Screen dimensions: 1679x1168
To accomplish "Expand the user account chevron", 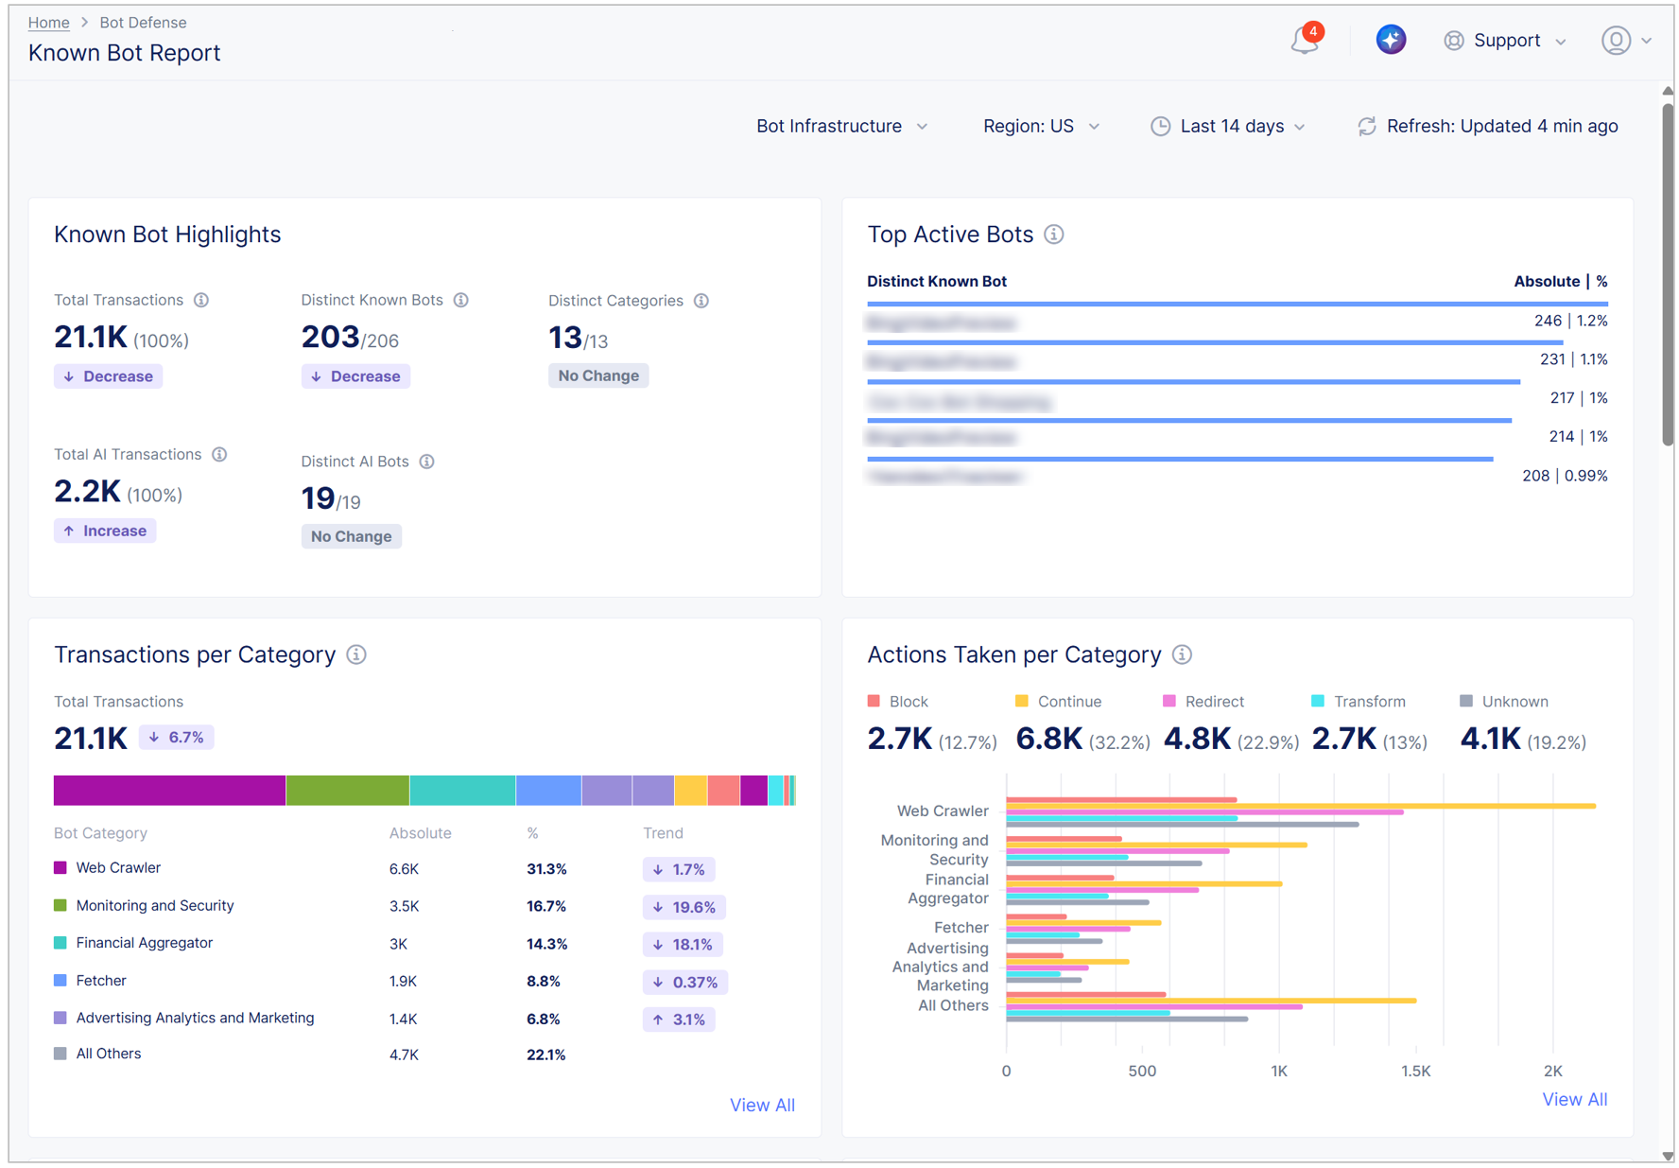I will (1646, 42).
